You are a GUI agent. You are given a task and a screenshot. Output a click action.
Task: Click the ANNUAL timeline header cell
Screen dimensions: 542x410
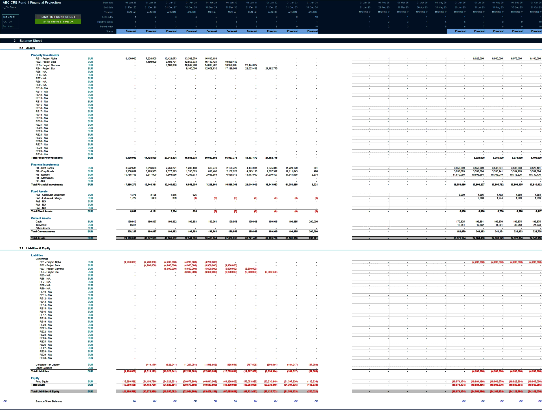click(x=131, y=12)
